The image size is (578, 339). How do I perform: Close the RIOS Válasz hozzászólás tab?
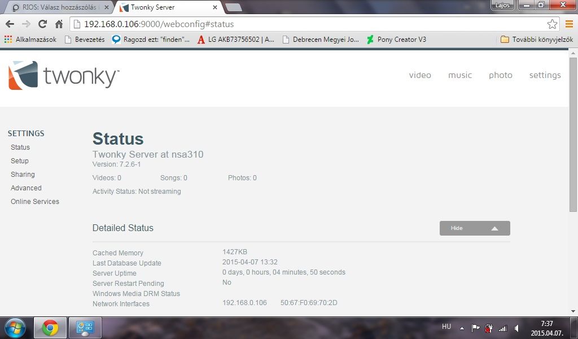click(107, 7)
